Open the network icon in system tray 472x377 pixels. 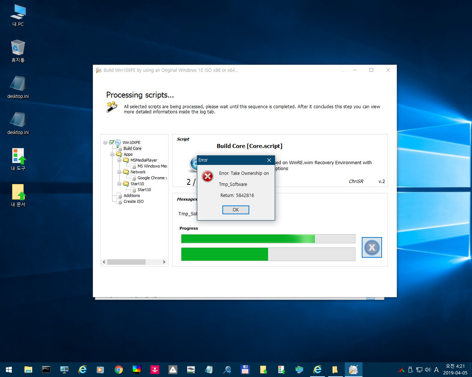[x=419, y=370]
